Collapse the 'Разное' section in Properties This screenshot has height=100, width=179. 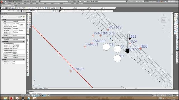point(24,59)
